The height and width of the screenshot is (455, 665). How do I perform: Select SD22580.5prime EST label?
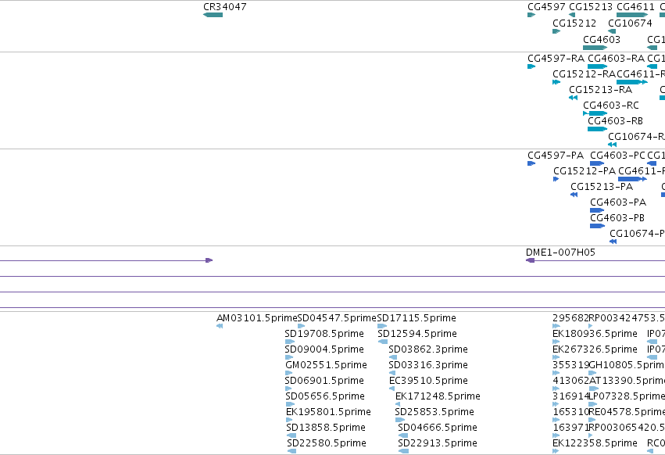[x=327, y=443]
